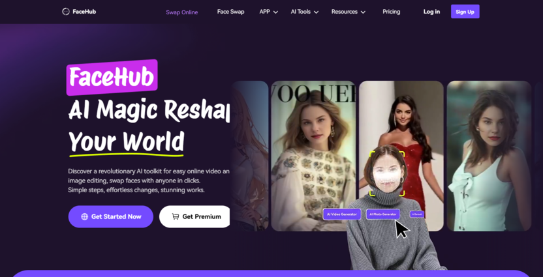The image size is (543, 277).
Task: Open the Swap Online menu item
Action: pyautogui.click(x=182, y=12)
